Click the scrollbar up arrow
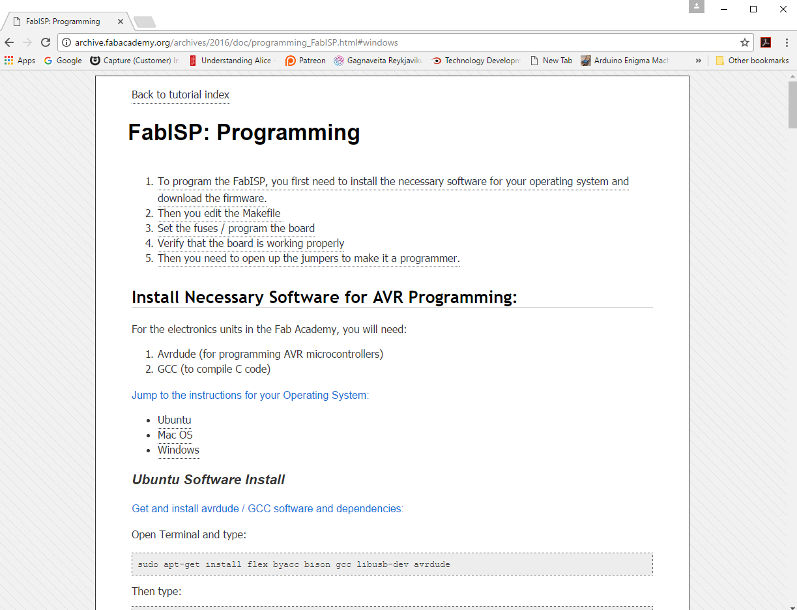This screenshot has width=797, height=610. click(x=792, y=76)
